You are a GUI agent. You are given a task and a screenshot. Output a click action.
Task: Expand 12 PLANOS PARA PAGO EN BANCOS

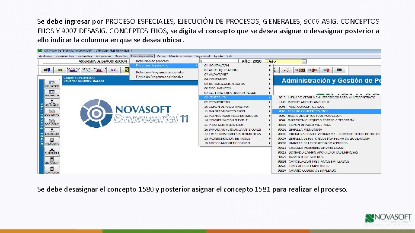235,116
